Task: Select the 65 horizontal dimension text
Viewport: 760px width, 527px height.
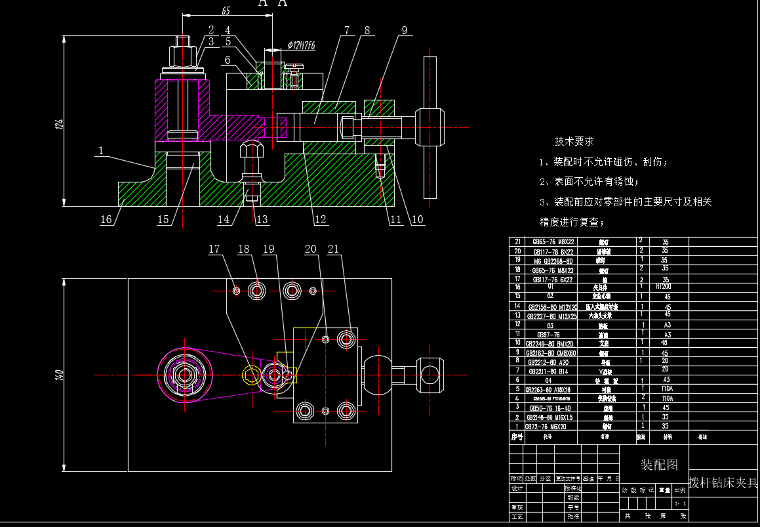Action: point(226,11)
